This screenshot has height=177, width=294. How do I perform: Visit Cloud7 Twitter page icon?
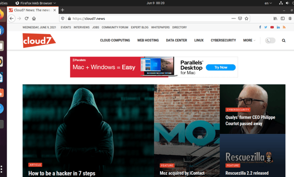click(266, 27)
